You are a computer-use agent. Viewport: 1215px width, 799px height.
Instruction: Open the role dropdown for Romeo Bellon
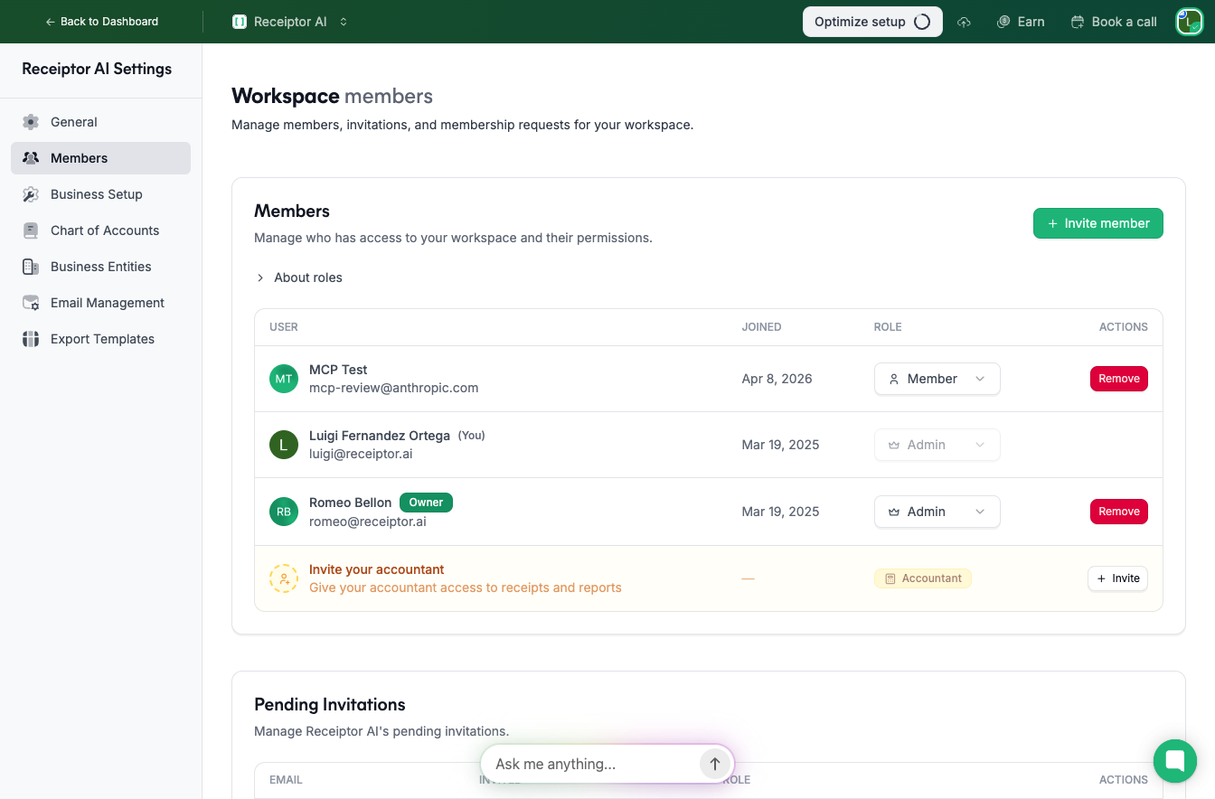[937, 512]
